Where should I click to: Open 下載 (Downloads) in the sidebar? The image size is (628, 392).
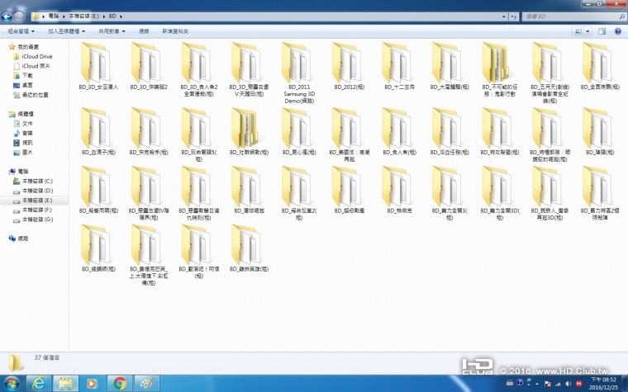coord(27,76)
